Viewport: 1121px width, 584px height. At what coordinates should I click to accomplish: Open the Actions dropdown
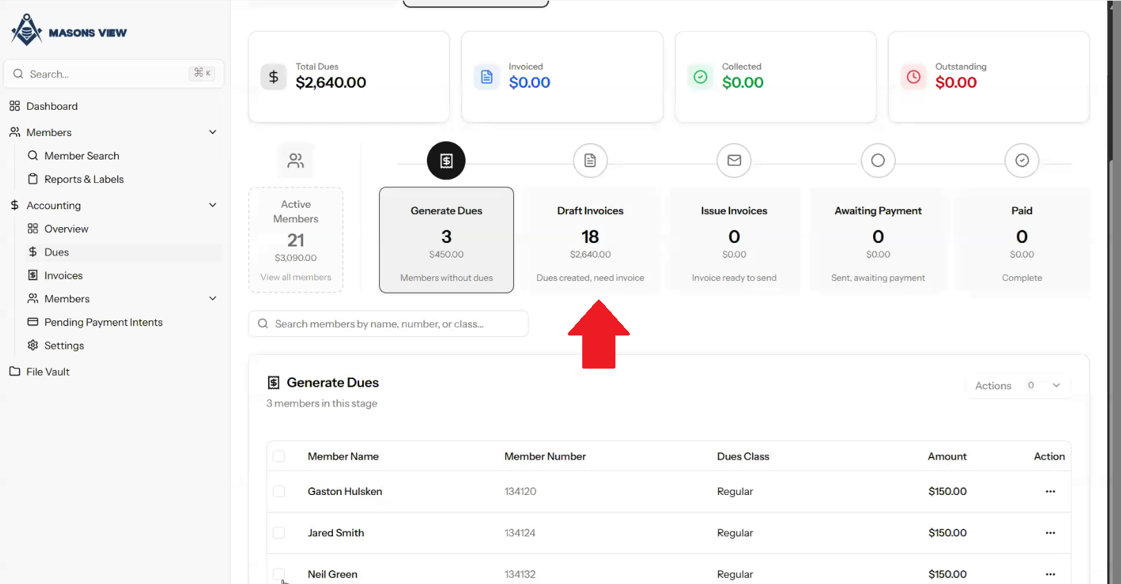tap(1018, 386)
